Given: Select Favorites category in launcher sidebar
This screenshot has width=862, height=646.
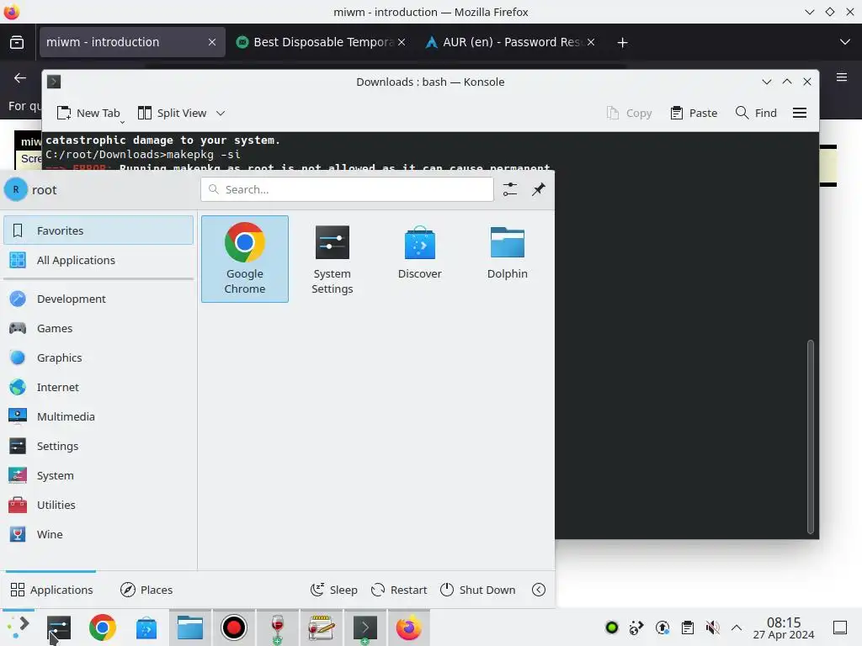Looking at the screenshot, I should tap(98, 230).
